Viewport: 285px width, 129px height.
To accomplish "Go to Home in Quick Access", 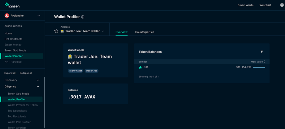I will coord(8,33).
